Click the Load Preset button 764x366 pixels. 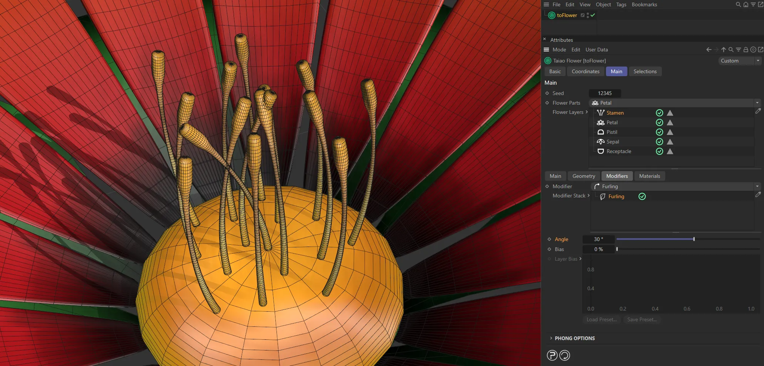(x=602, y=319)
